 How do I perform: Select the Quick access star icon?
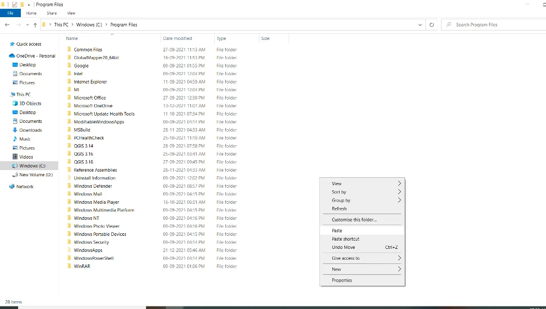(12, 44)
